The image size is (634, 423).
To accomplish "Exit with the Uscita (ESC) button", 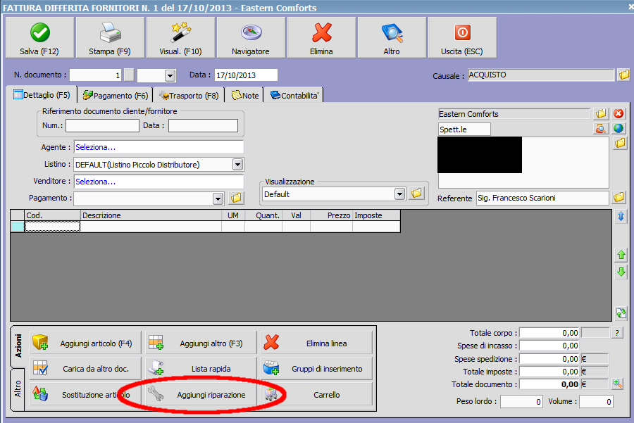I will 461,37.
